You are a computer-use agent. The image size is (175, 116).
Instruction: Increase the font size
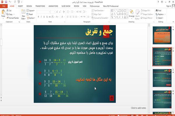[x=57, y=12]
